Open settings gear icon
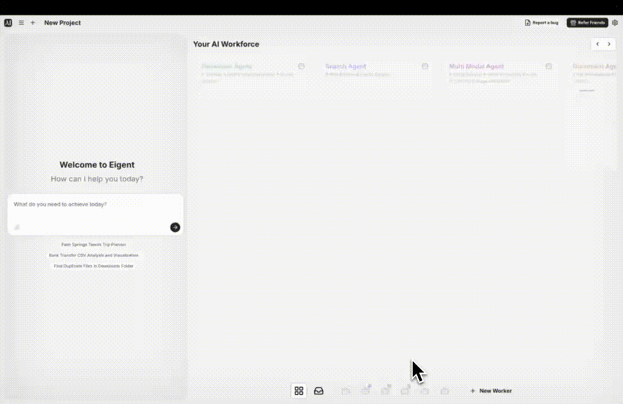Screen dimensions: 623x404 pos(615,22)
